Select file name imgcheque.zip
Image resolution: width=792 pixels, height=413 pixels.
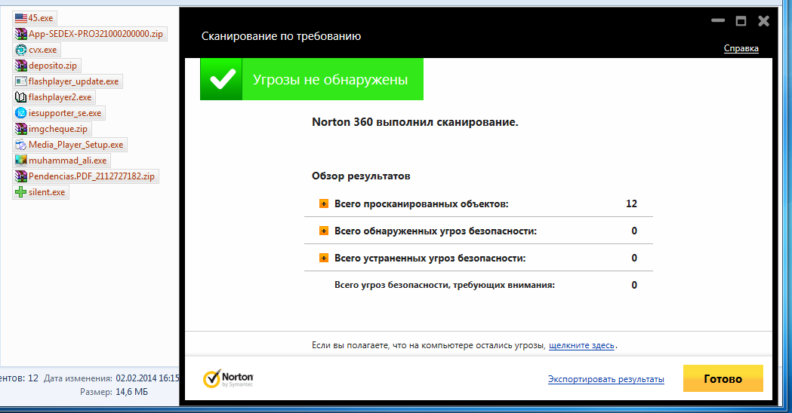tap(58, 129)
